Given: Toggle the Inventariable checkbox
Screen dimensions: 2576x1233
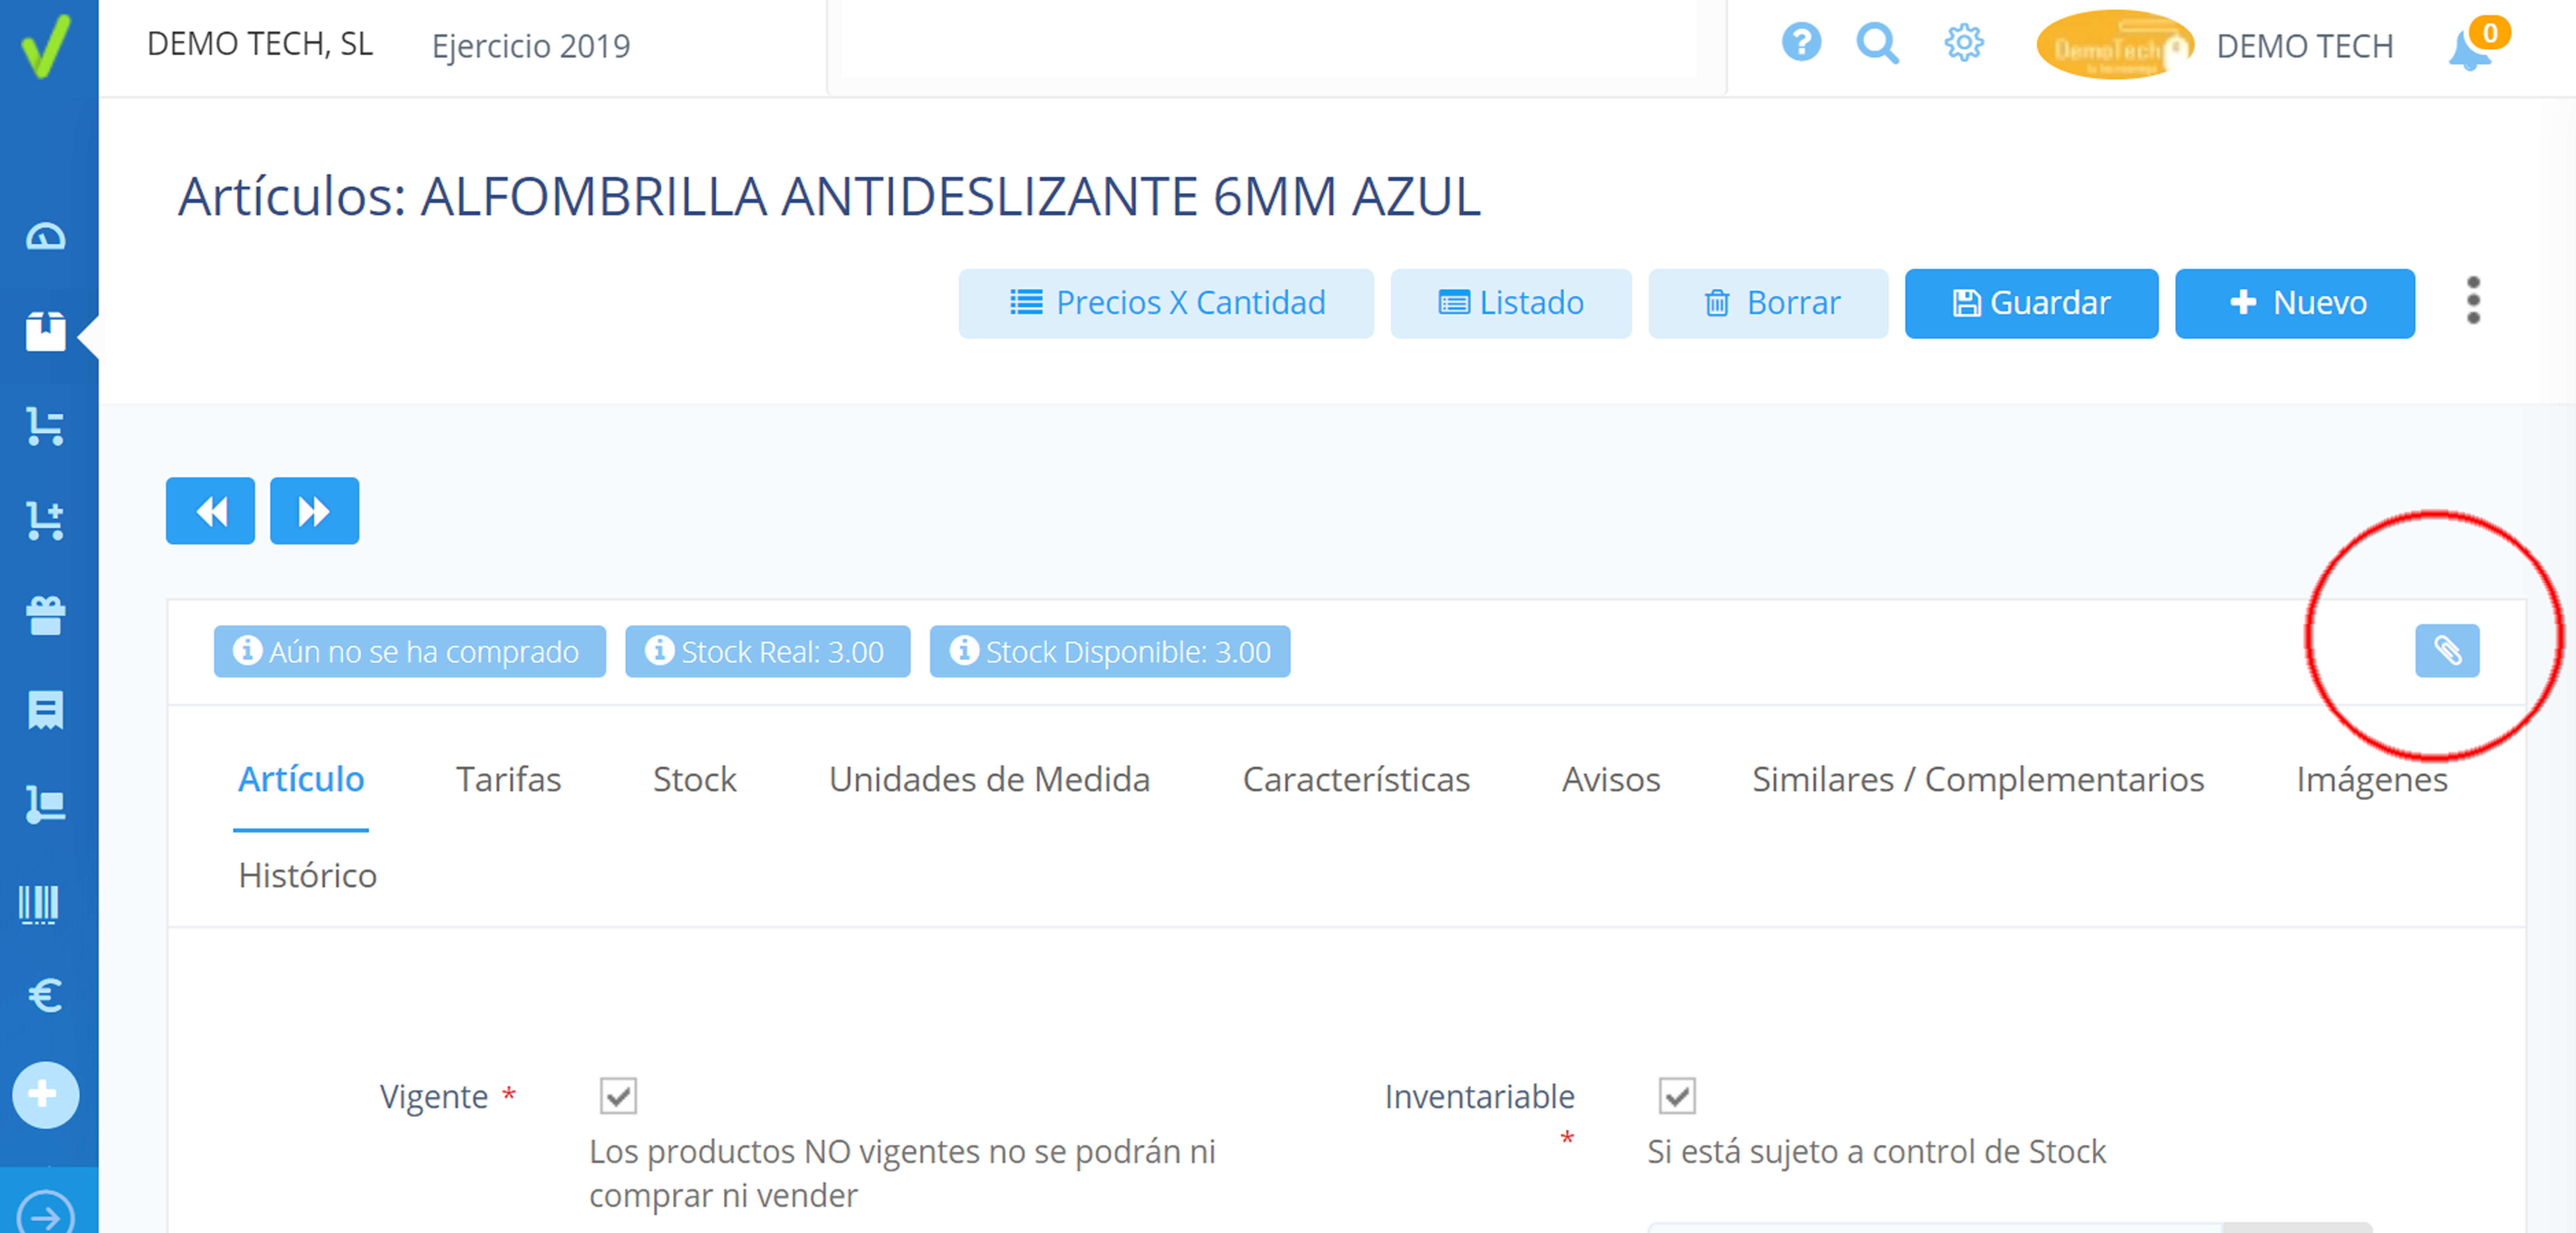Looking at the screenshot, I should point(1677,1096).
